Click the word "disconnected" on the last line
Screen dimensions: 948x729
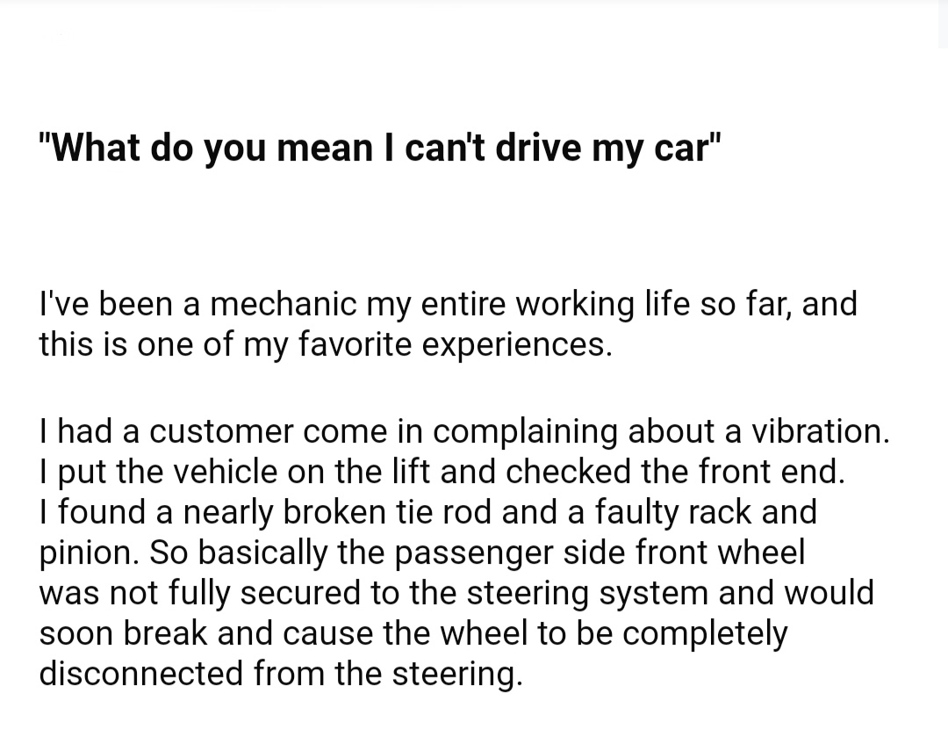tap(140, 674)
